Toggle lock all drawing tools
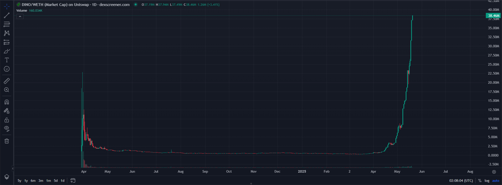 [x=7, y=120]
